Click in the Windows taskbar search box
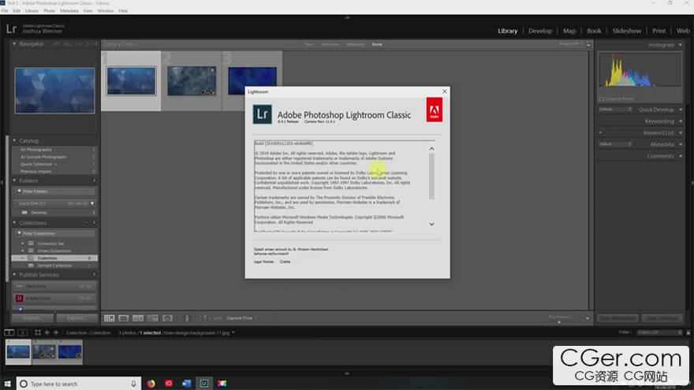The height and width of the screenshot is (390, 694). (x=78, y=384)
